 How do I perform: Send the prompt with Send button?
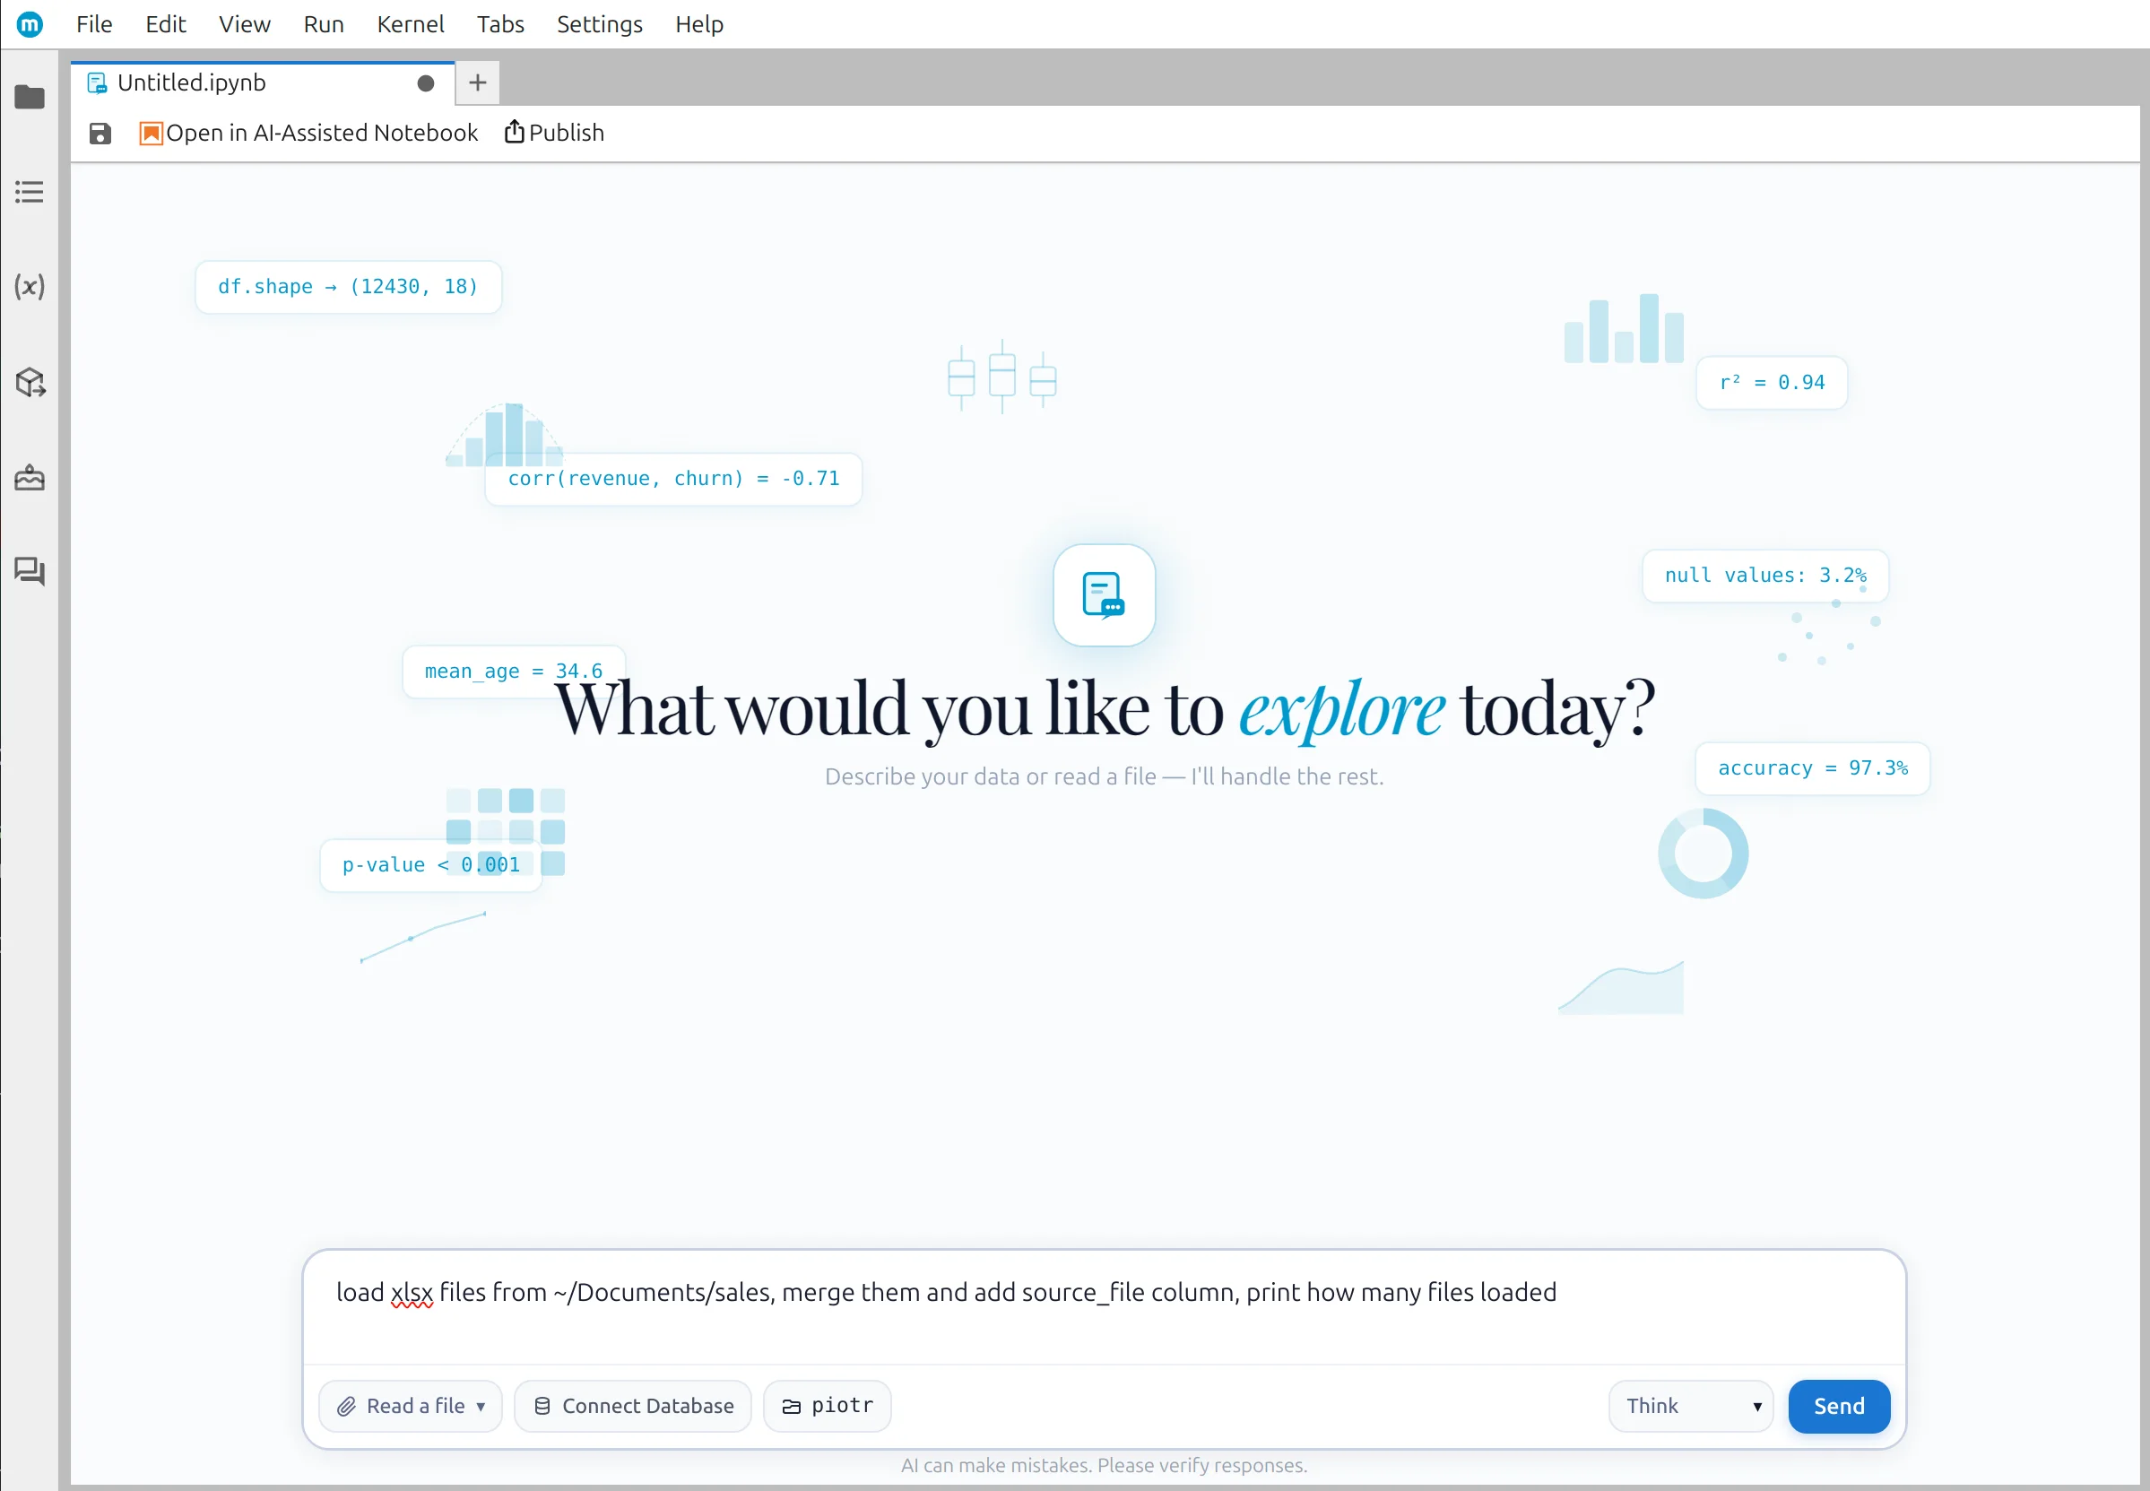[1838, 1406]
